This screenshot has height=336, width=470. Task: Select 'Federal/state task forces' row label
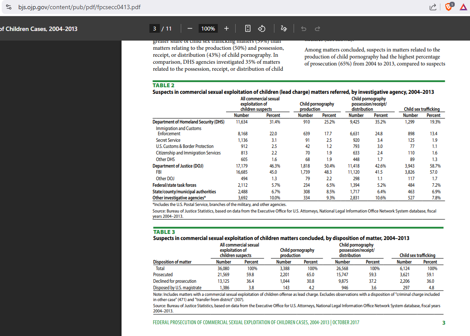174,185
